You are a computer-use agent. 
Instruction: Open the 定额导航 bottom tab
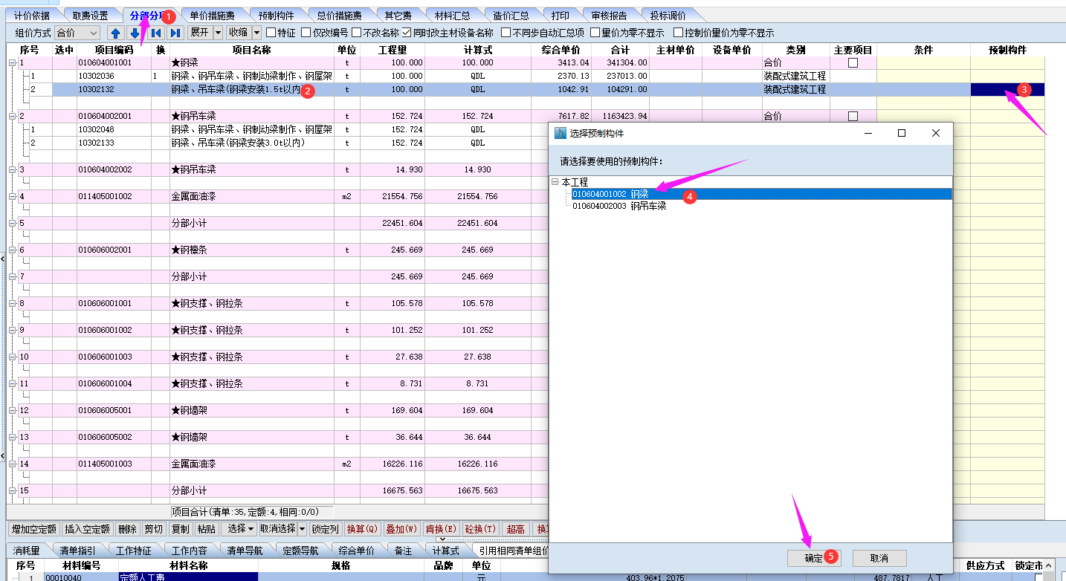(x=300, y=551)
